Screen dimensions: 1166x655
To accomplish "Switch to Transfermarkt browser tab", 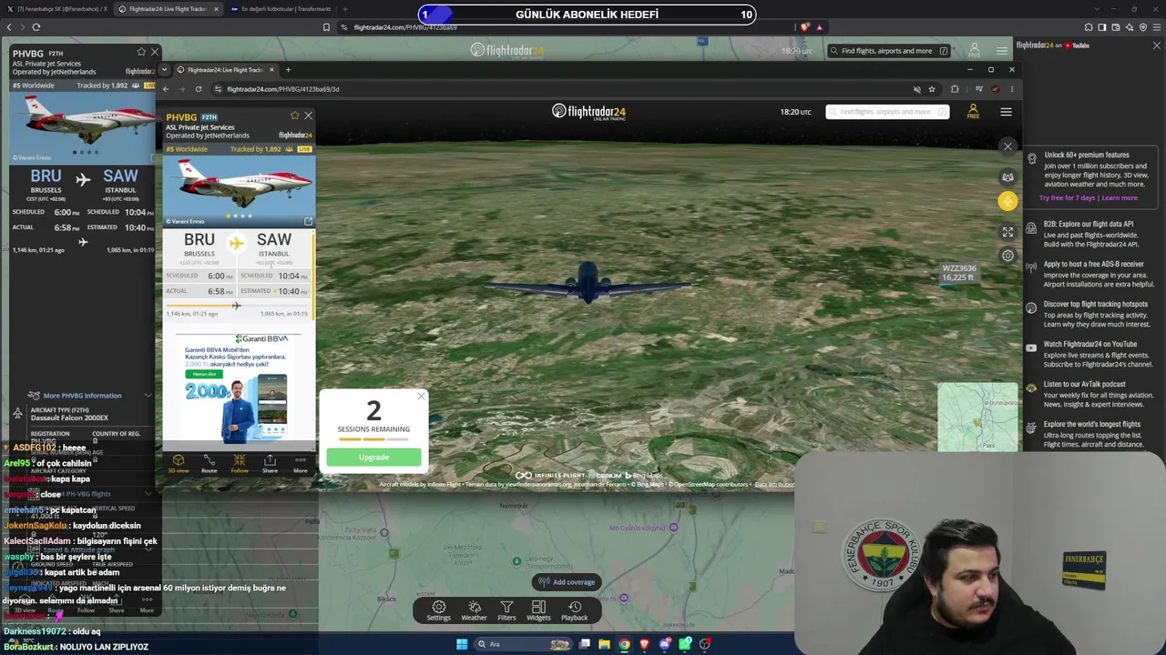I will [284, 9].
